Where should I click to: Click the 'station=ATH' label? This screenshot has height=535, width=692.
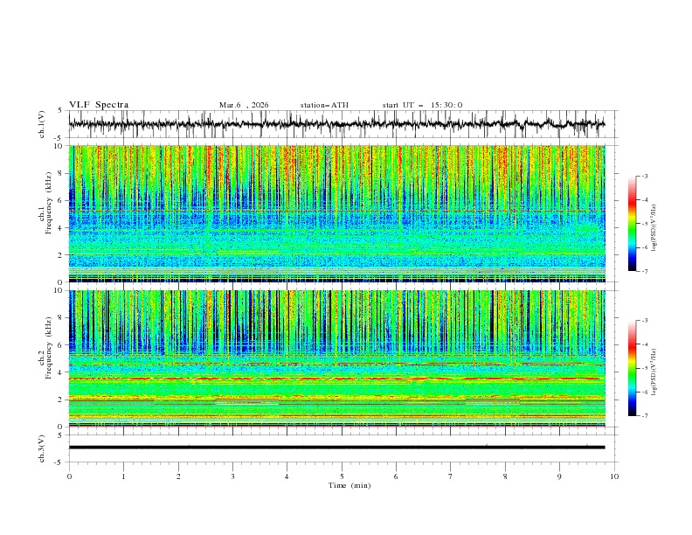pos(324,105)
